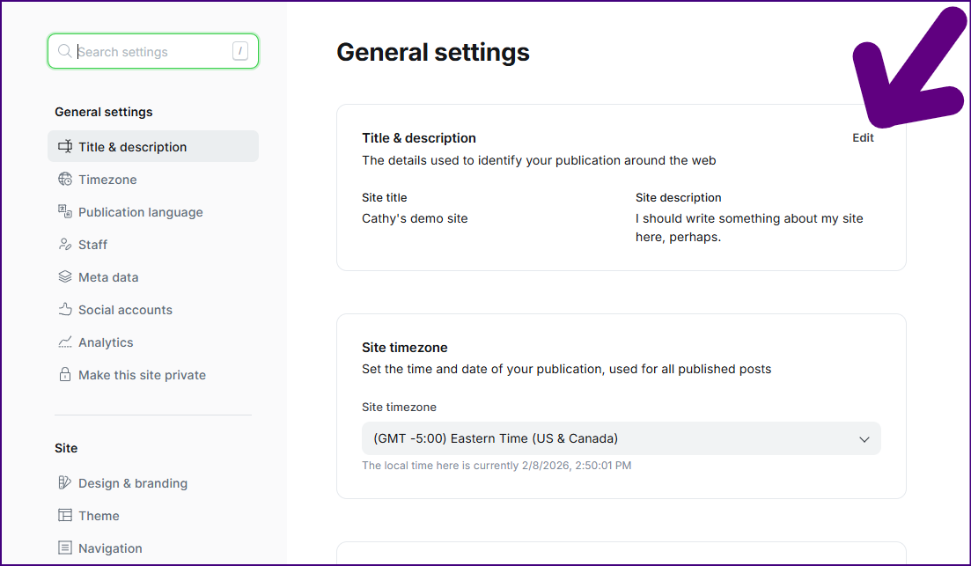Open Make this site private settings
The width and height of the screenshot is (971, 566).
point(142,375)
